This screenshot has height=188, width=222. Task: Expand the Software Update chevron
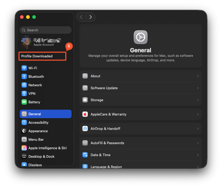198,88
